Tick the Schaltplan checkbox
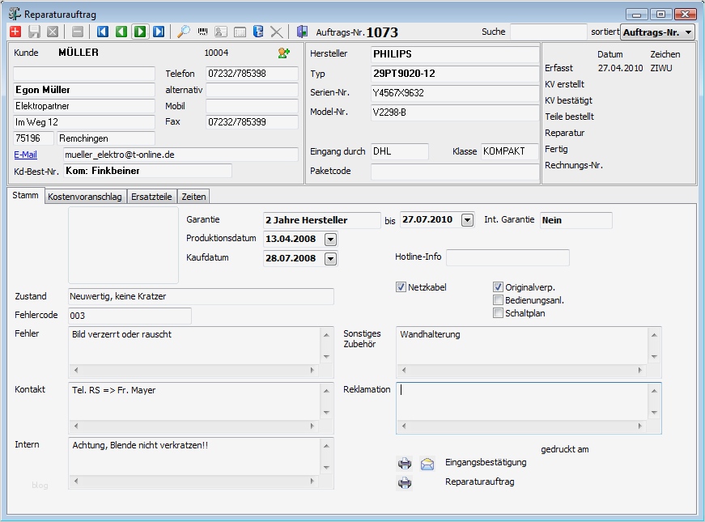Screen dimensions: 705x522 (x=499, y=313)
